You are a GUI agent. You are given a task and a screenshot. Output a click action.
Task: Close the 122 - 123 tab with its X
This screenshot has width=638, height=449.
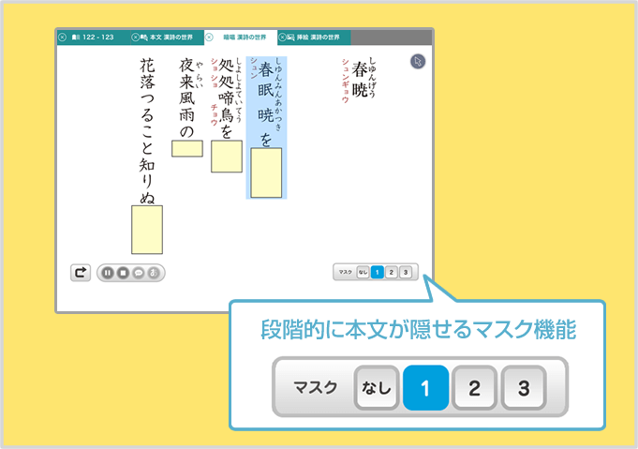(x=62, y=37)
